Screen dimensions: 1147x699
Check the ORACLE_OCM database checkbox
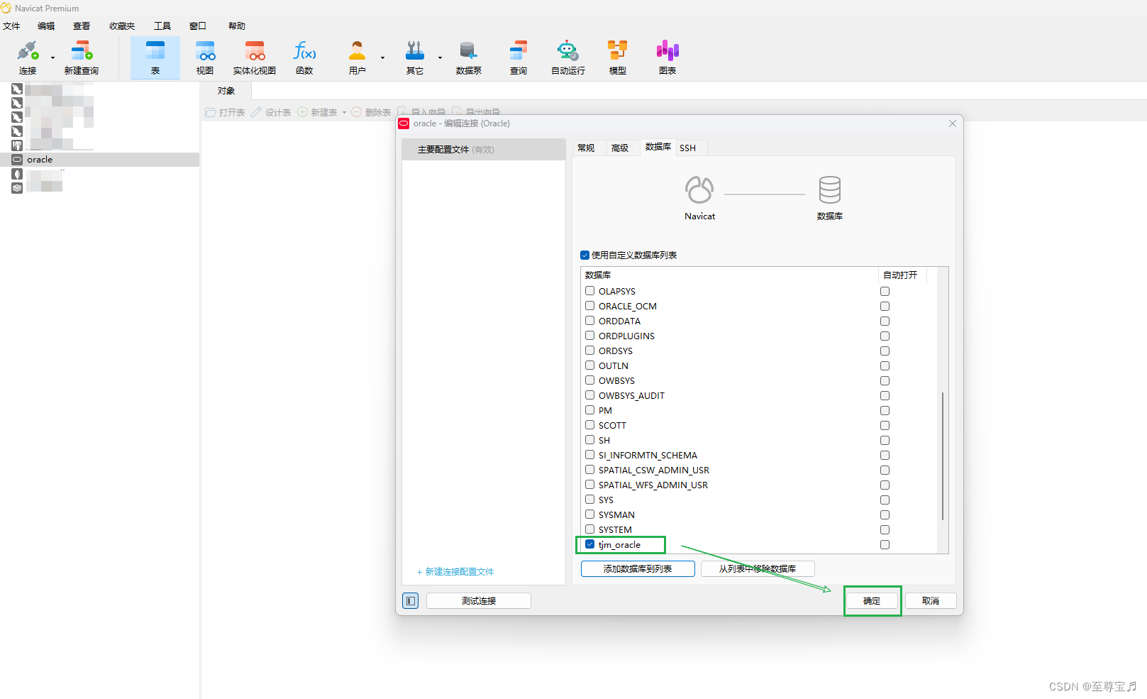(x=590, y=306)
